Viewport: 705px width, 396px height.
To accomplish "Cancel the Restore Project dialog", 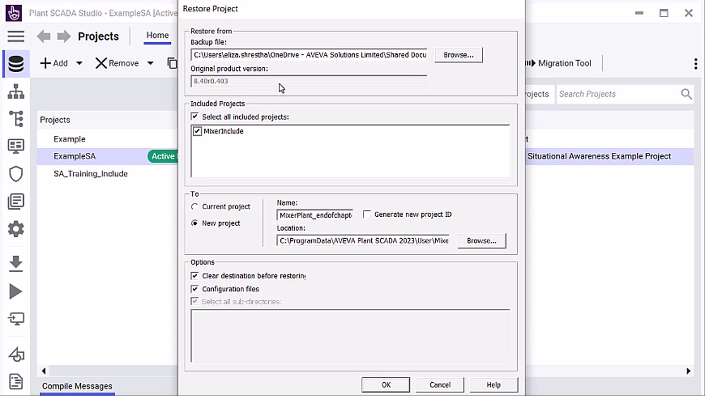I will pos(440,385).
